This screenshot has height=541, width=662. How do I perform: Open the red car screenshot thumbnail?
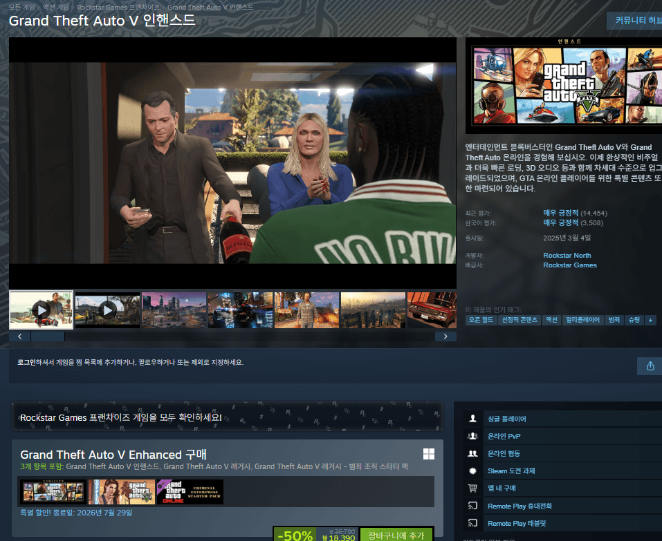[x=432, y=310]
